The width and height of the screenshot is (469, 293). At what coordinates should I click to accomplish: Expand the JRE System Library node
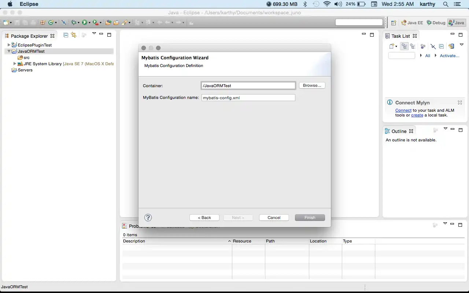click(15, 64)
